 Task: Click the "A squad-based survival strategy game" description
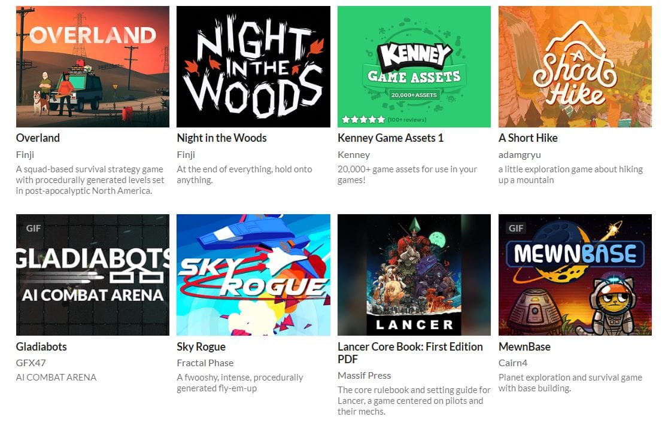pyautogui.click(x=90, y=180)
